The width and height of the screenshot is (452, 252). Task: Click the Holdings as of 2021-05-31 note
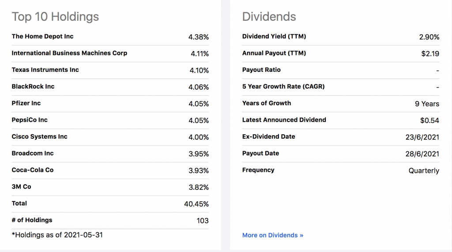point(57,235)
